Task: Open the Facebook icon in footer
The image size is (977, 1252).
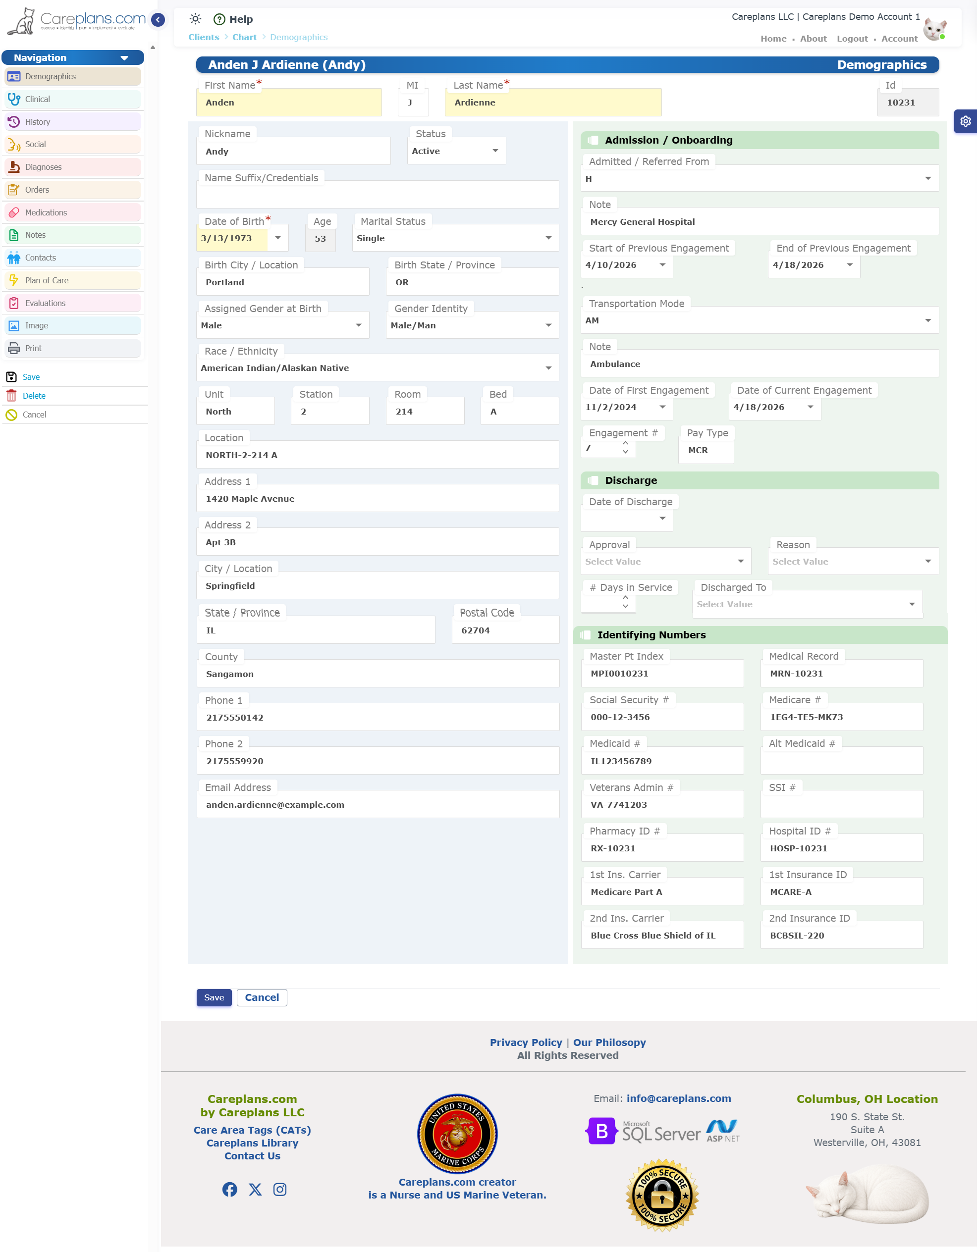Action: [230, 1190]
